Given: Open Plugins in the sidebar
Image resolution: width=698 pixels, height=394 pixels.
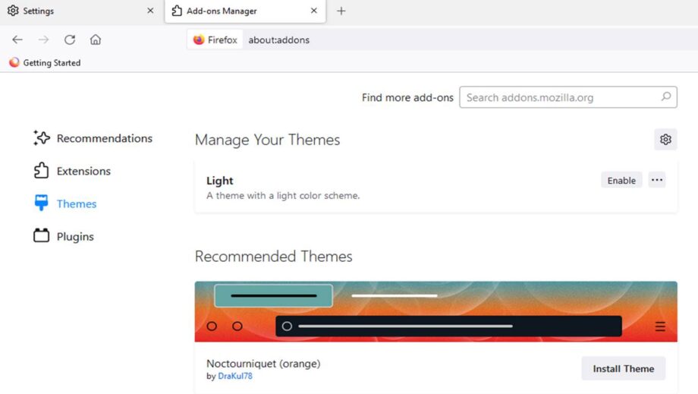Looking at the screenshot, I should point(64,236).
